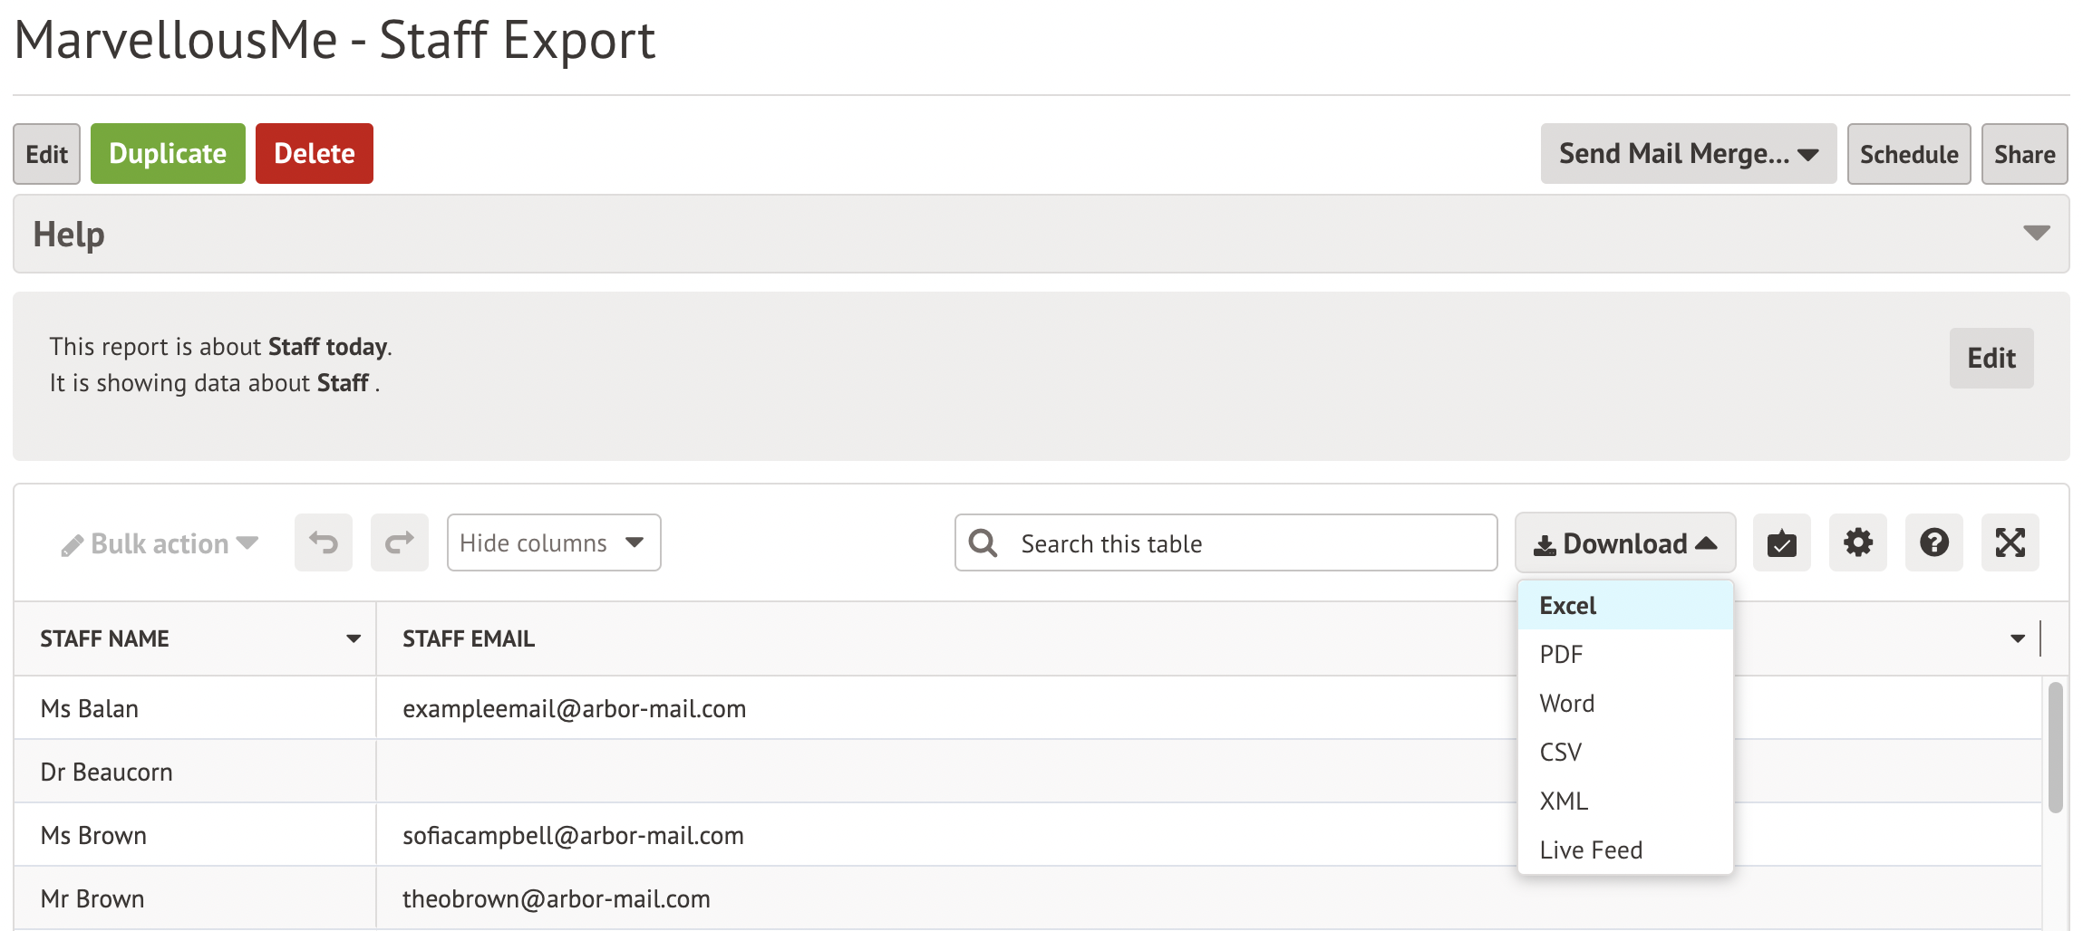Open the Hide columns dropdown
This screenshot has width=2083, height=931.
click(x=553, y=542)
